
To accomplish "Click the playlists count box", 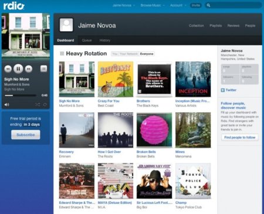I will tap(249, 69).
